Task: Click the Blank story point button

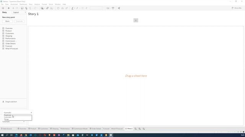Action: (x=7, y=21)
